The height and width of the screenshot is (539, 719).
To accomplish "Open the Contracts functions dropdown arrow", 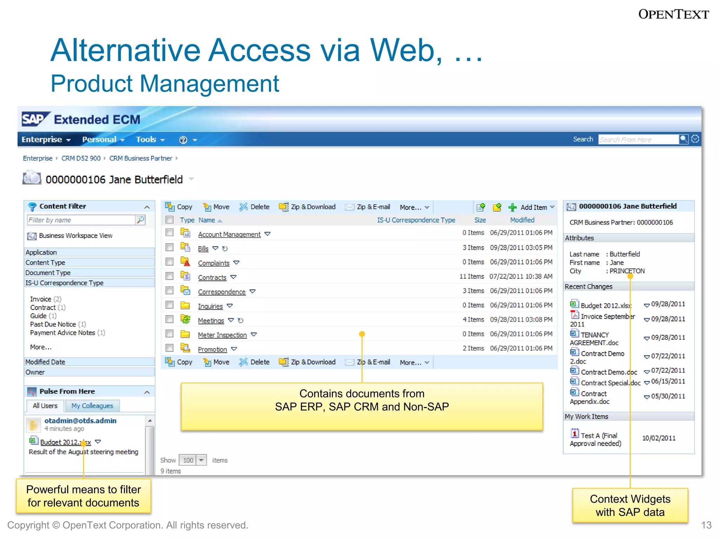I will (233, 277).
